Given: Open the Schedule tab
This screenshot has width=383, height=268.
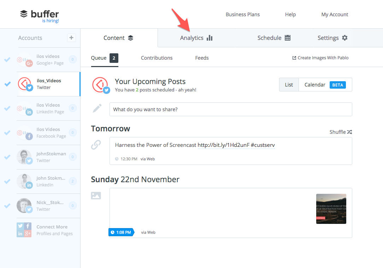Looking at the screenshot, I should [274, 38].
